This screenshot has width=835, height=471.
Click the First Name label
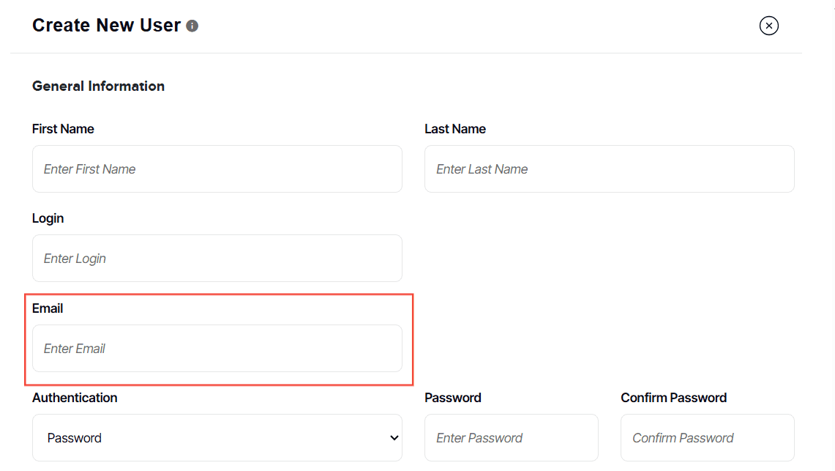coord(63,129)
